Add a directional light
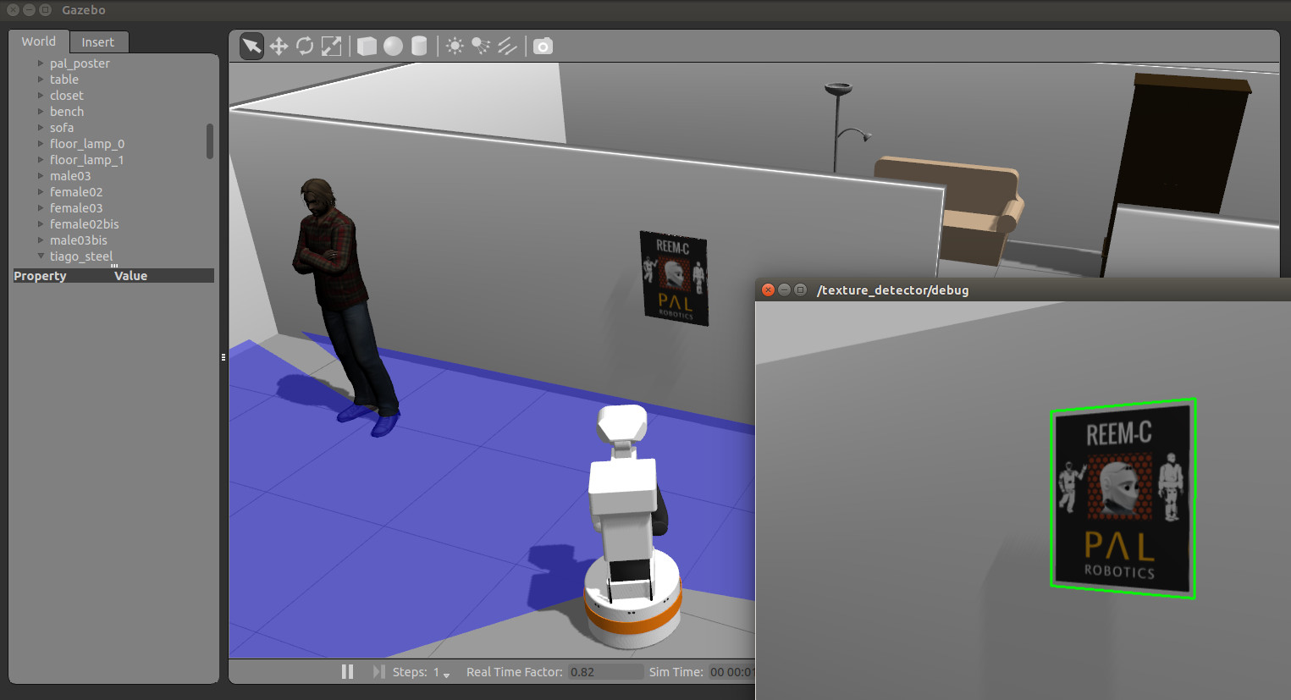This screenshot has height=700, width=1291. (x=507, y=46)
